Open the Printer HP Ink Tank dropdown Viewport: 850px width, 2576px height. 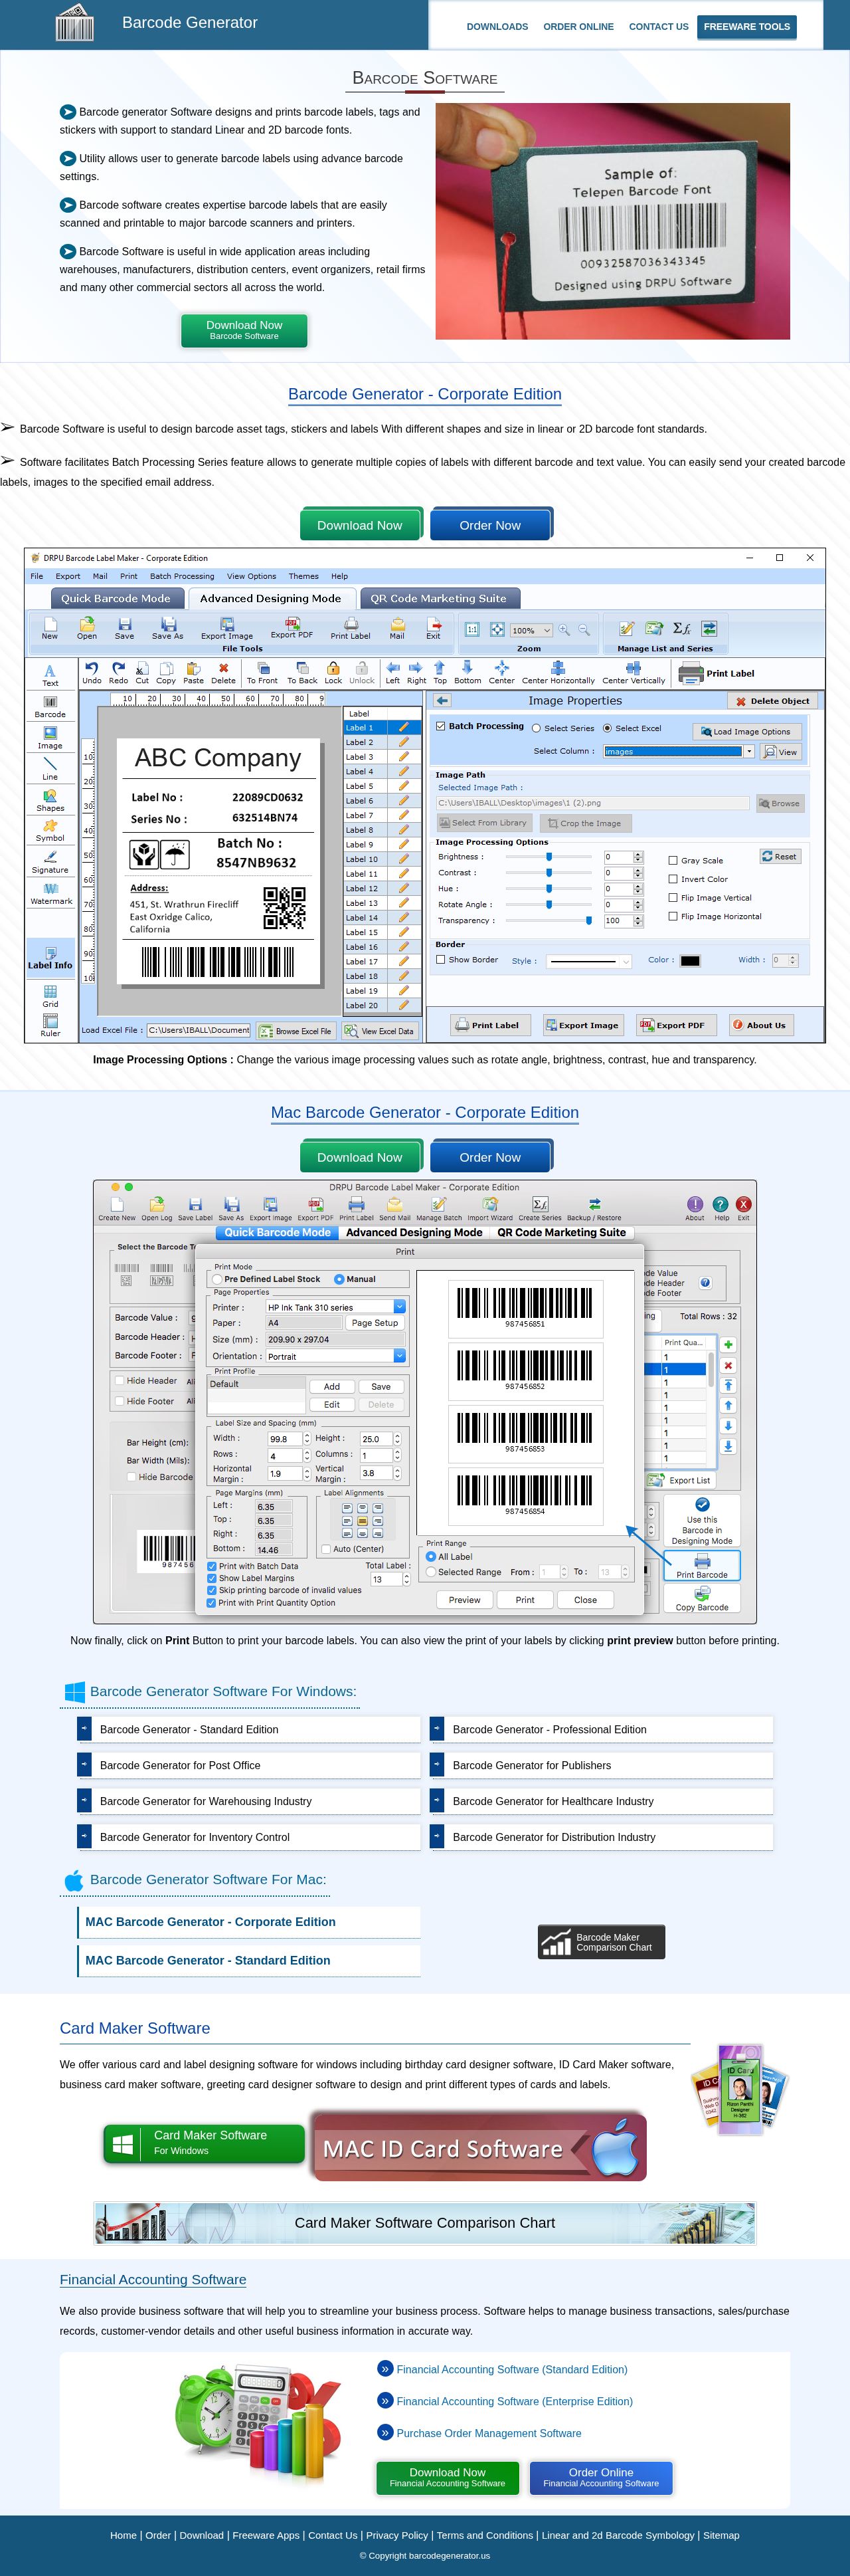click(x=400, y=1307)
